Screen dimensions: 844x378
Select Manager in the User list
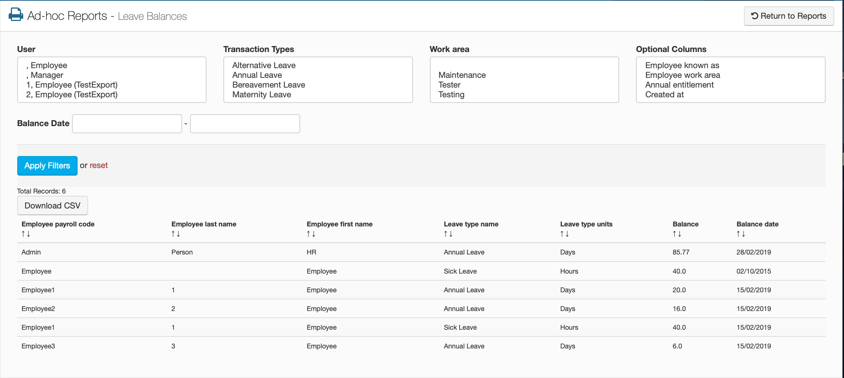[47, 75]
